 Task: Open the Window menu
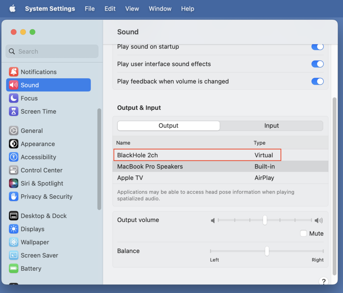160,9
